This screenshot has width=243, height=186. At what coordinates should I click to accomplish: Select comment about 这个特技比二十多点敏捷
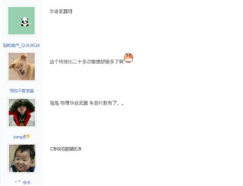(87, 62)
